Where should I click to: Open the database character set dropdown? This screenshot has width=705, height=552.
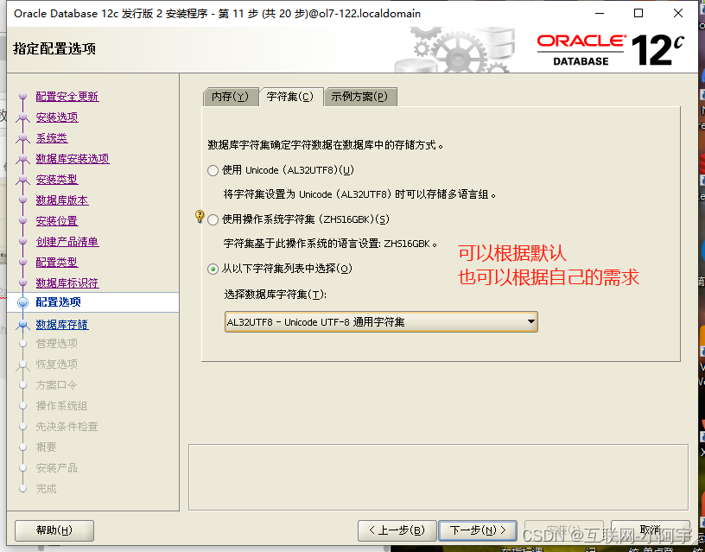381,322
